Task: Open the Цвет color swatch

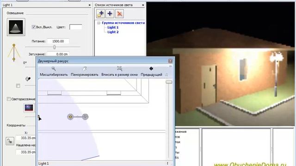Action: click(76, 27)
